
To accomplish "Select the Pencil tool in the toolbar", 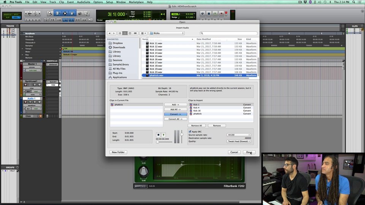I will (x=86, y=14).
